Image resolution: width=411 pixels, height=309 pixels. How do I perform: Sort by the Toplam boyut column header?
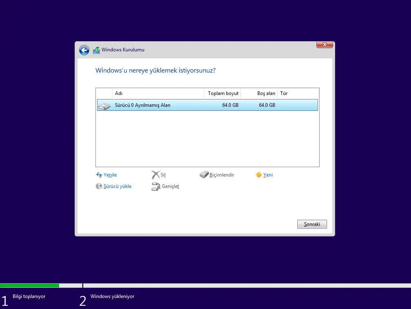[x=223, y=93]
